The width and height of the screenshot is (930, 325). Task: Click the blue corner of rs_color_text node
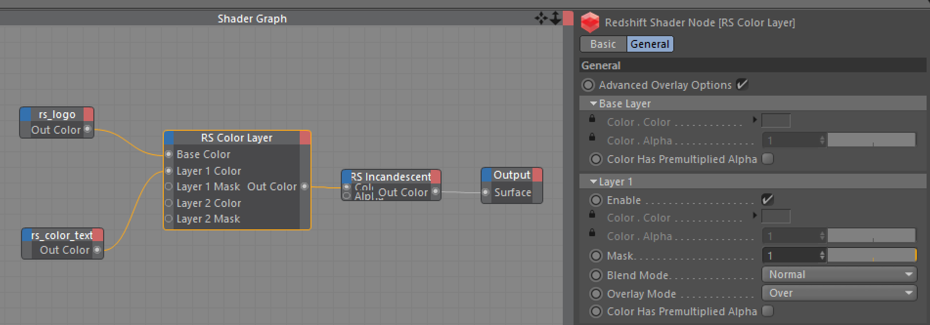pos(27,235)
